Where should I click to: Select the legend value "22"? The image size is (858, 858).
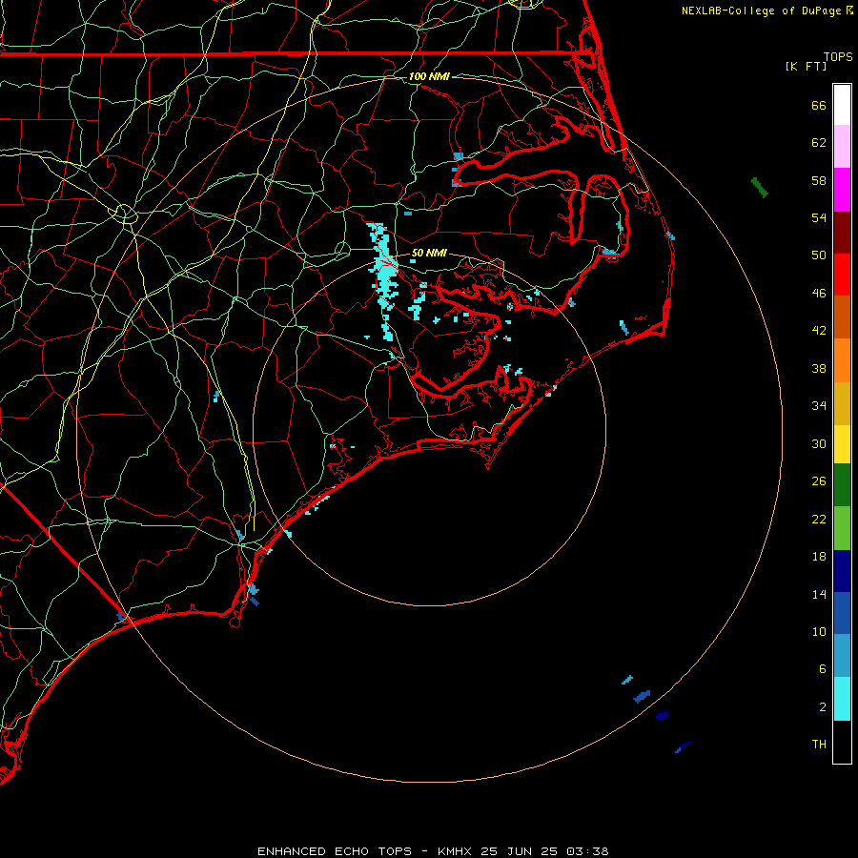(x=819, y=520)
